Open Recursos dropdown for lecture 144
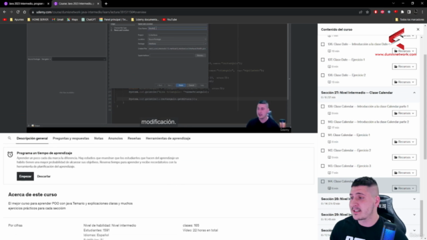Viewport: 427px width, 240px height. click(404, 188)
